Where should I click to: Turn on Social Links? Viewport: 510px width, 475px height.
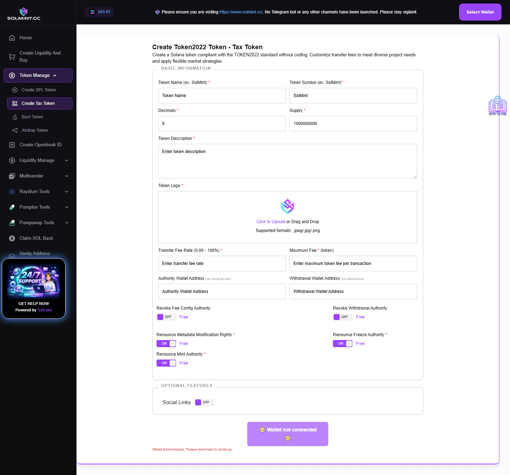pos(204,402)
